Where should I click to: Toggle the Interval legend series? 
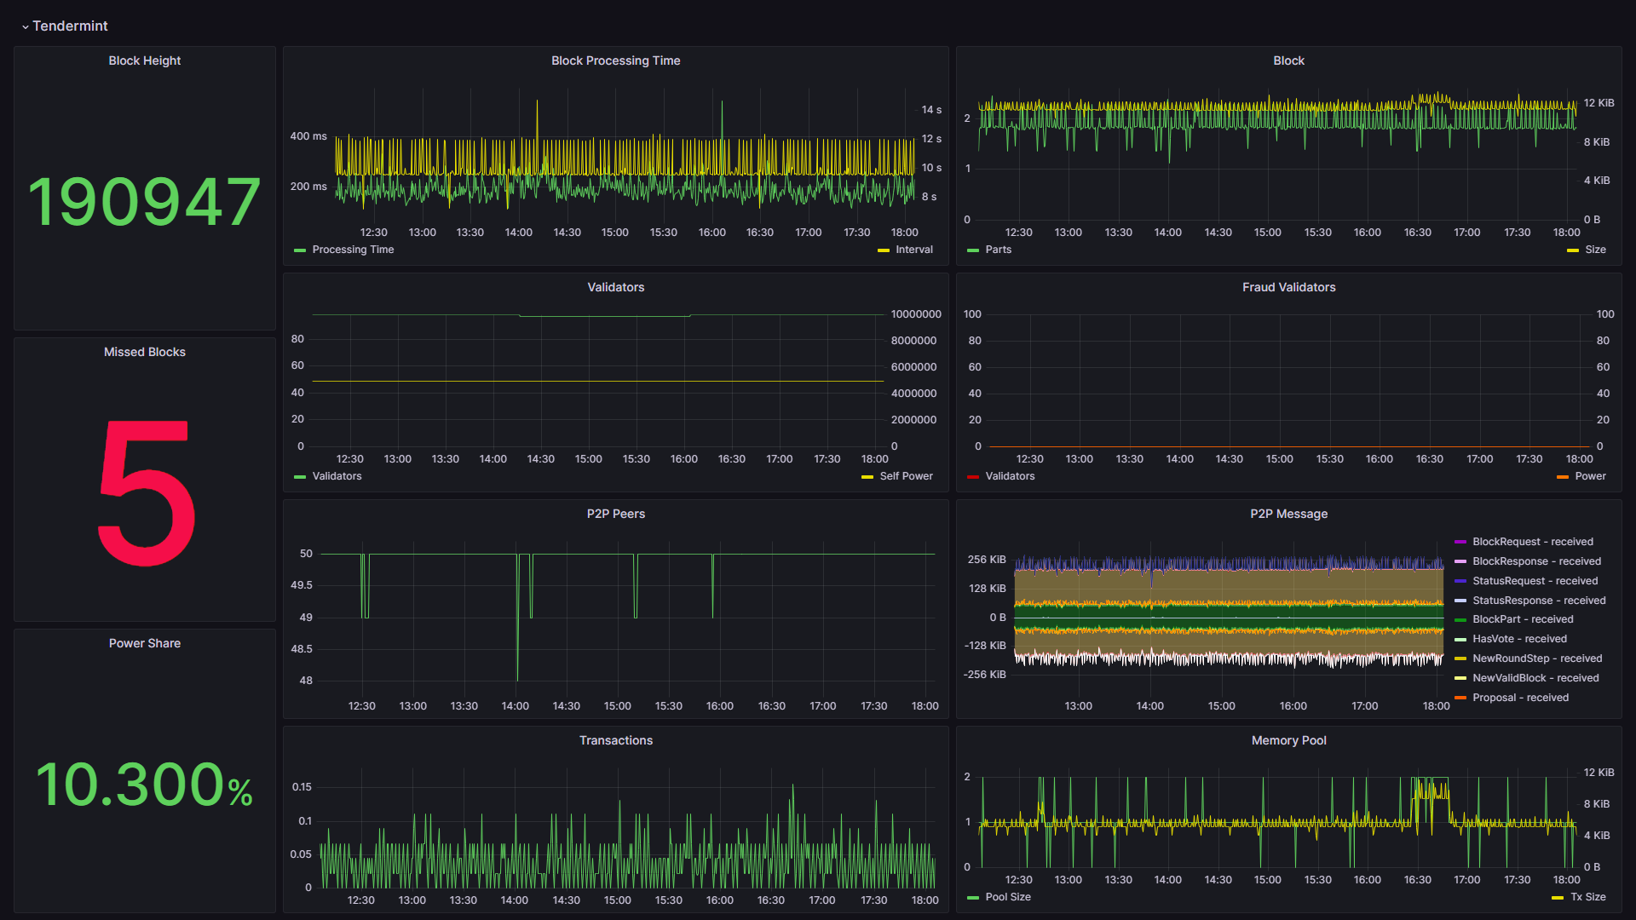(x=913, y=250)
